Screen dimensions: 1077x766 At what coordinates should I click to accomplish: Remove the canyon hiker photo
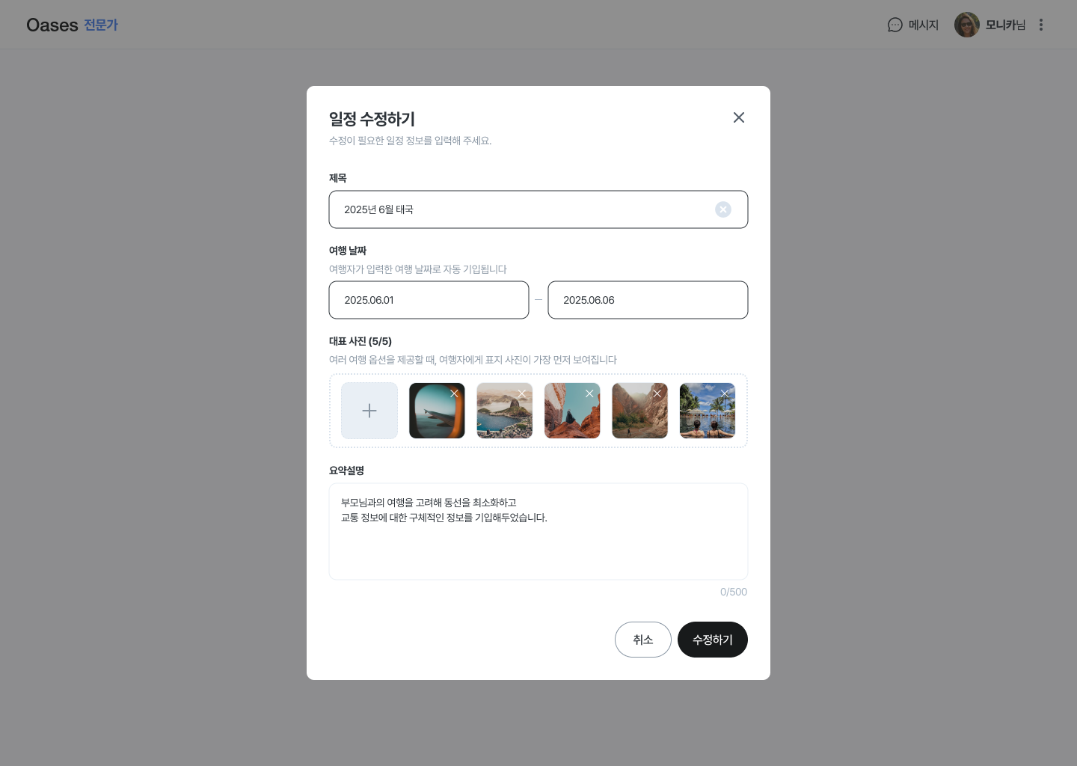pyautogui.click(x=657, y=393)
